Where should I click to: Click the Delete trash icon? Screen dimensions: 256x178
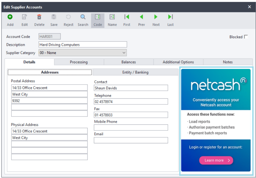[39, 17]
